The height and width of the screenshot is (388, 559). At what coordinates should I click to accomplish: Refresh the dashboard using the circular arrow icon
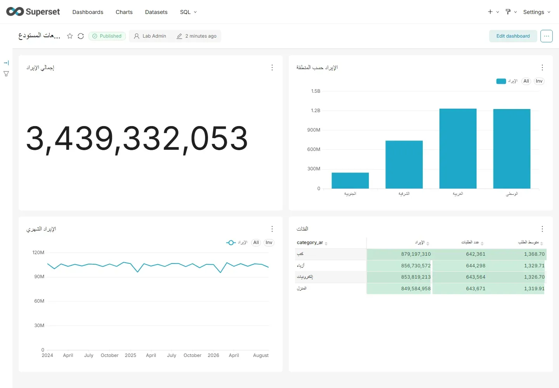pos(81,36)
